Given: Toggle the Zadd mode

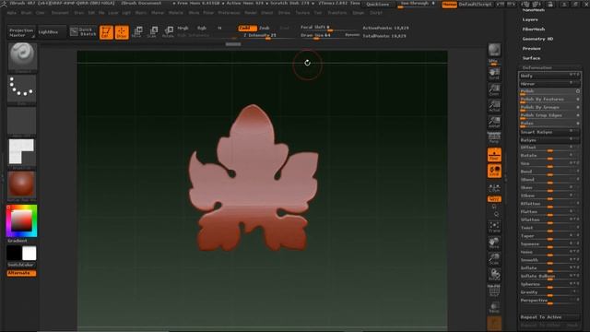Looking at the screenshot, I should (x=247, y=28).
